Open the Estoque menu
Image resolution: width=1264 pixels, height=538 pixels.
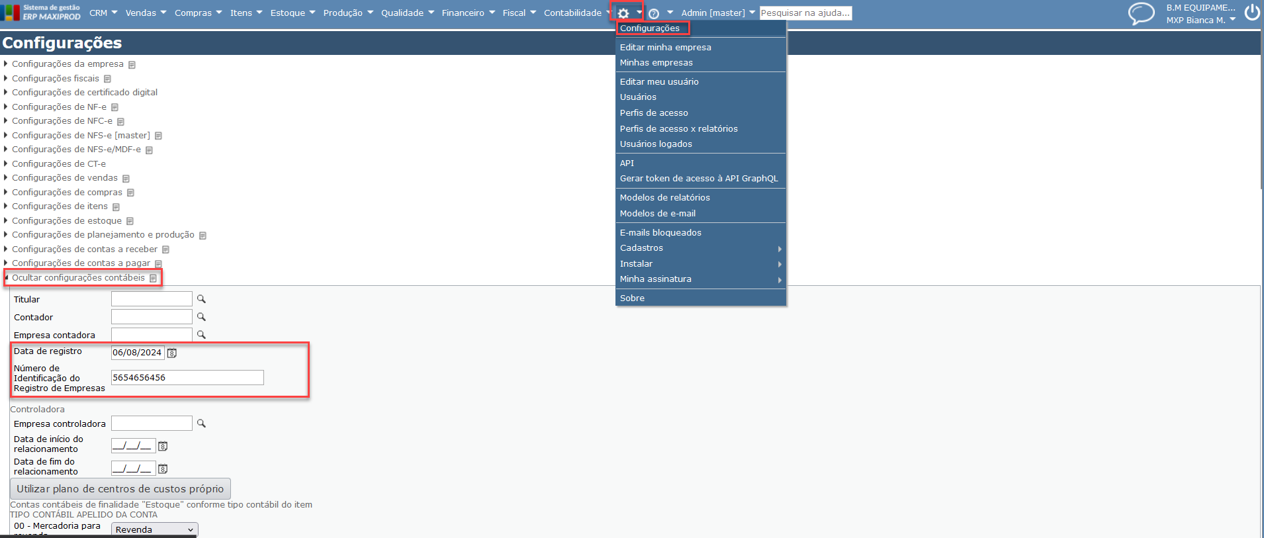293,13
